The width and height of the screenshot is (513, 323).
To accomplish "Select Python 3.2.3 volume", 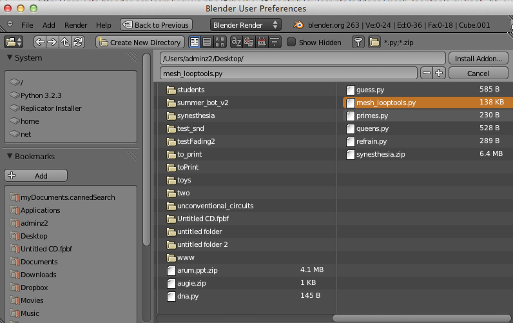I will pos(70,95).
